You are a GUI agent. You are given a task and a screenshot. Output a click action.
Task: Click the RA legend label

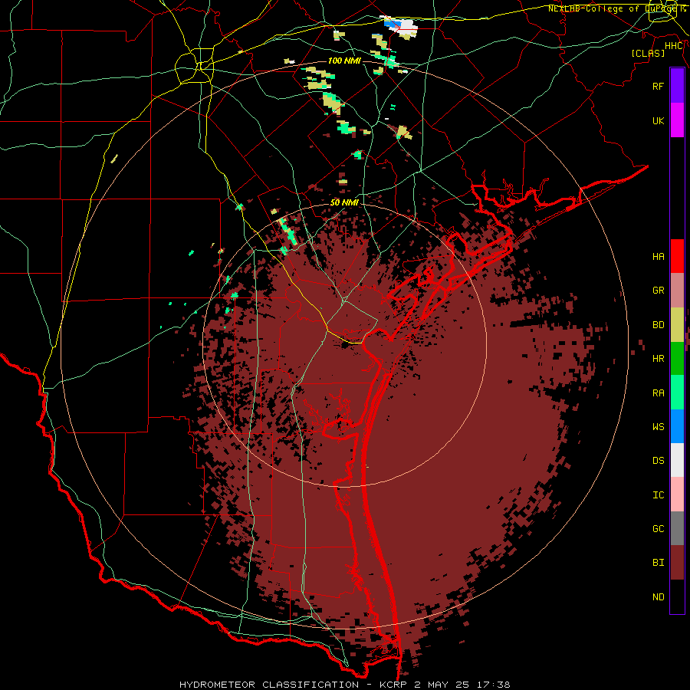[658, 393]
